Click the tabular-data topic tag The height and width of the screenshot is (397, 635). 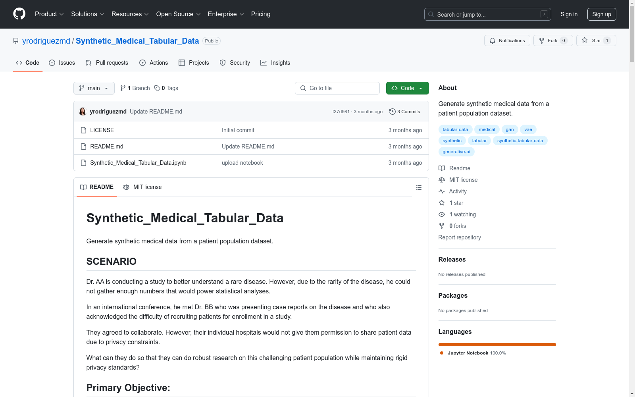455,129
